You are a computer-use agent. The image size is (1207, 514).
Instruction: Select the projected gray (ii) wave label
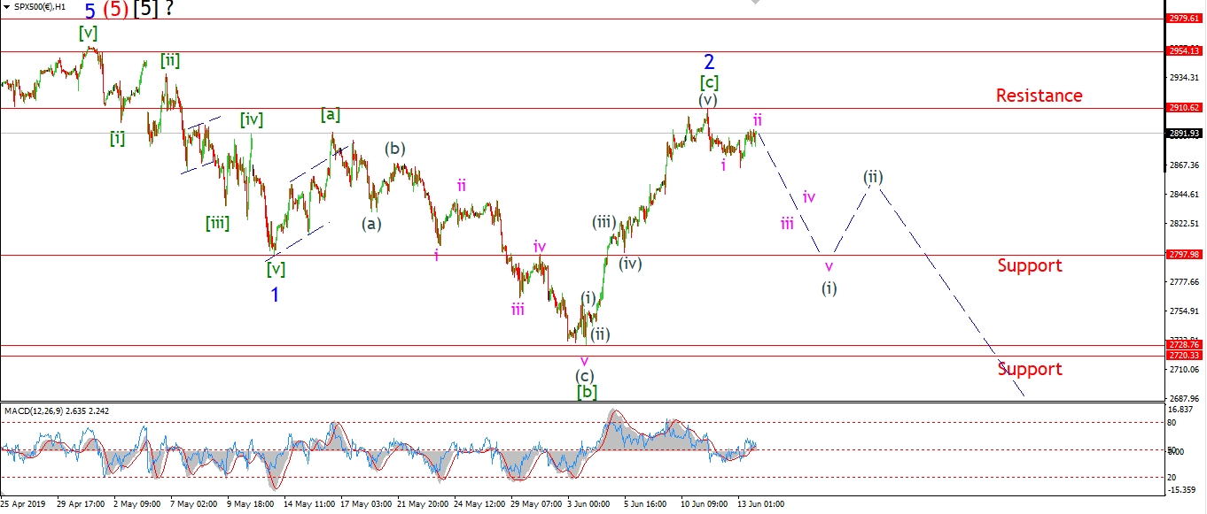tap(873, 178)
